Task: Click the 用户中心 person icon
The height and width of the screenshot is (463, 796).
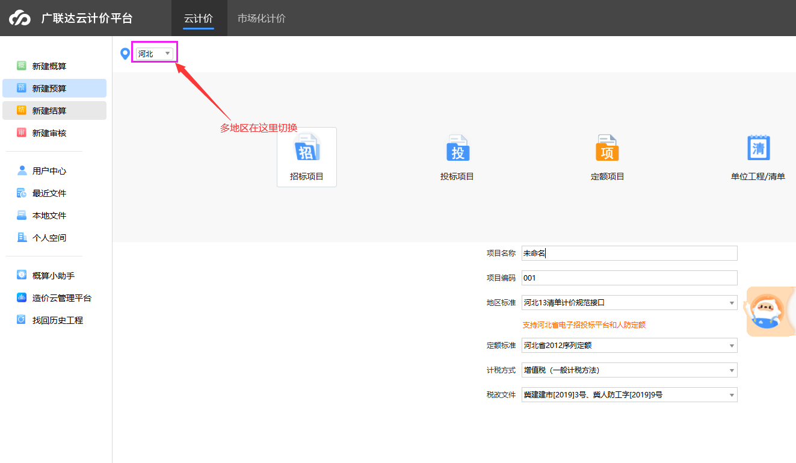Action: click(x=22, y=170)
